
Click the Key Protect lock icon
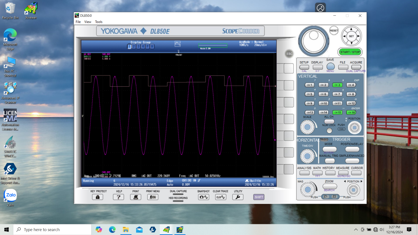click(97, 197)
